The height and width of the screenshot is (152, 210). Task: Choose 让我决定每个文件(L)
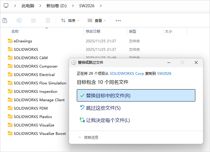click(x=108, y=120)
